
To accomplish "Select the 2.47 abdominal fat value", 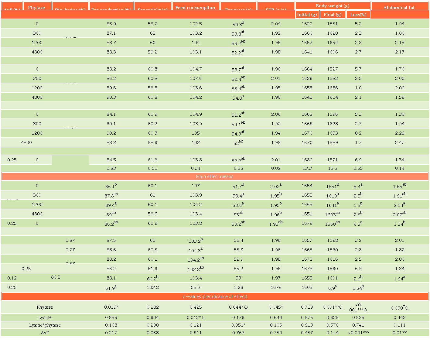I will point(400,142).
